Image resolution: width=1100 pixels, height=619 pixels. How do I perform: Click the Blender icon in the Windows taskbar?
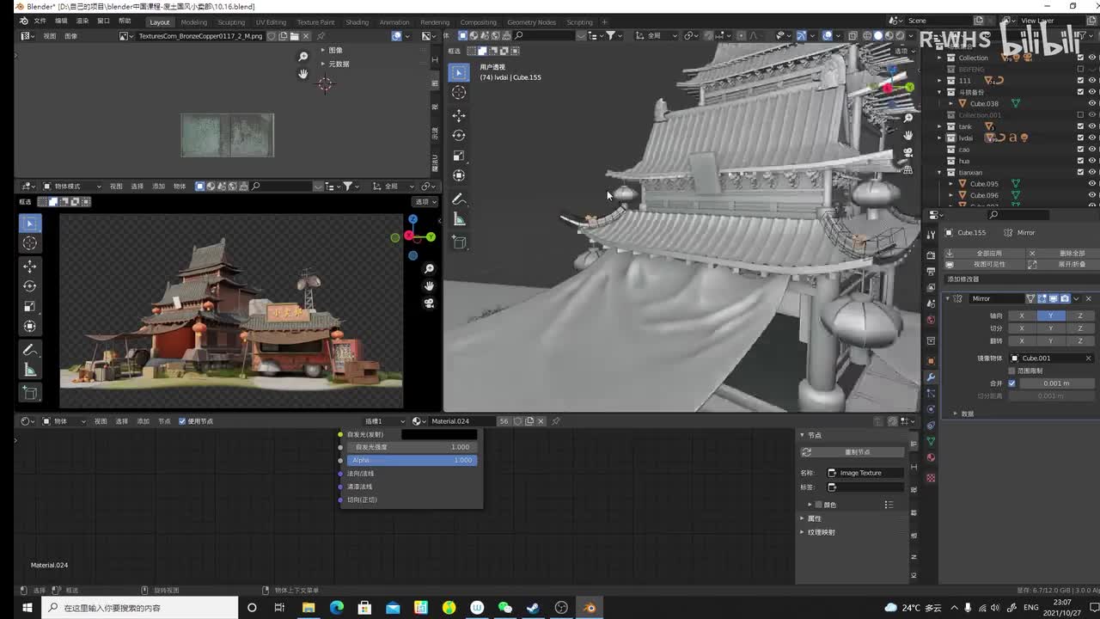pos(590,608)
